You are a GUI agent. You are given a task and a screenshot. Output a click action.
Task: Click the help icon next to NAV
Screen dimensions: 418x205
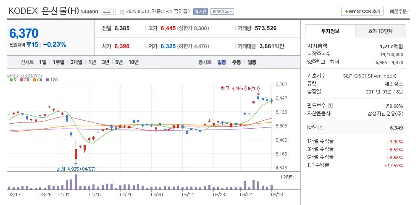tap(321, 127)
